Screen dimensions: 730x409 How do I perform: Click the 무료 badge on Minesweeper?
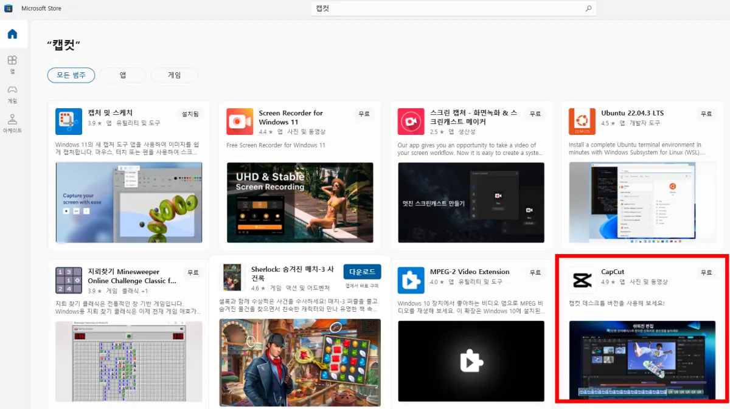click(x=193, y=272)
